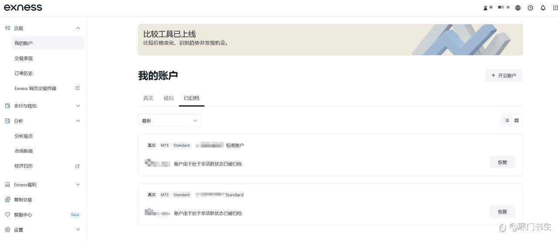Click the 标准账户 account name text
558x241 pixels.
pos(235,145)
